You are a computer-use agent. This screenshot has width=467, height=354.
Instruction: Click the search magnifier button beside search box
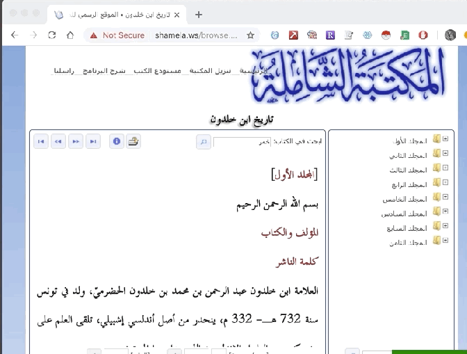coord(204,142)
